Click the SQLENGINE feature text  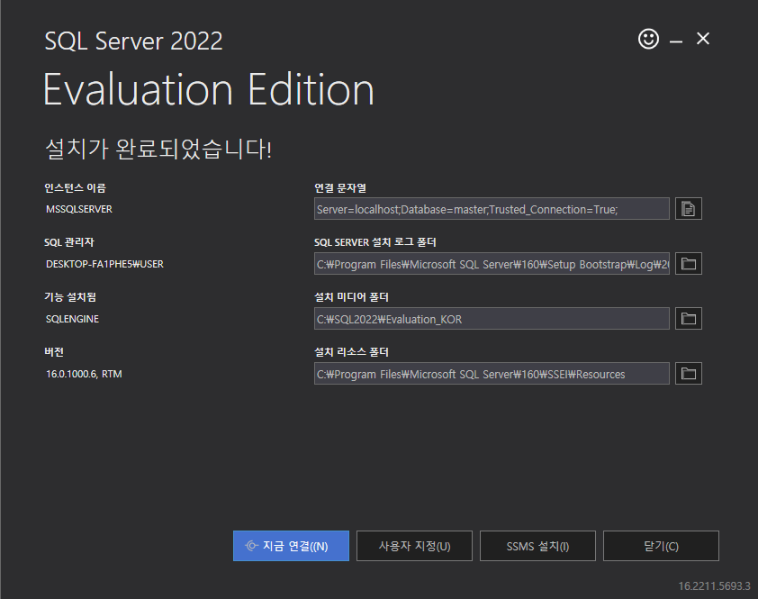73,319
